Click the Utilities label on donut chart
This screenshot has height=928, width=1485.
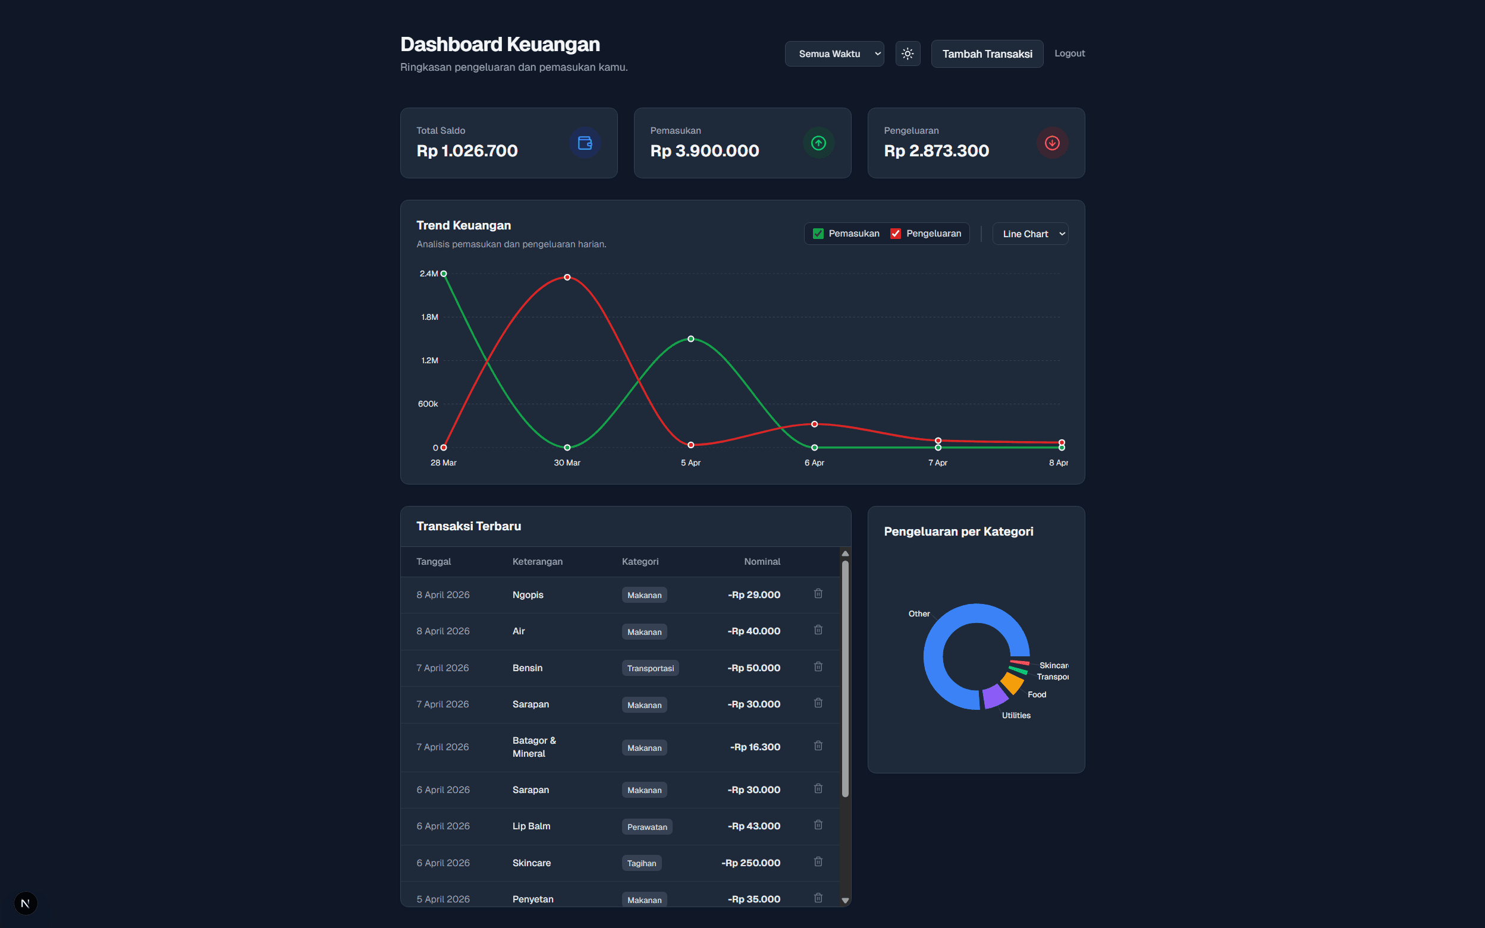(x=1016, y=716)
